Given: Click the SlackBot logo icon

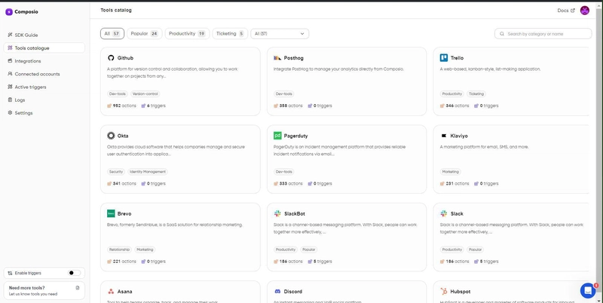Looking at the screenshot, I should (277, 214).
